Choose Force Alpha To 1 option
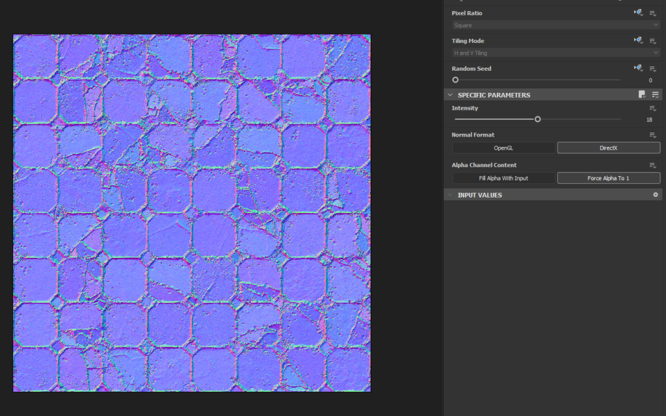The image size is (666, 416). (x=608, y=178)
